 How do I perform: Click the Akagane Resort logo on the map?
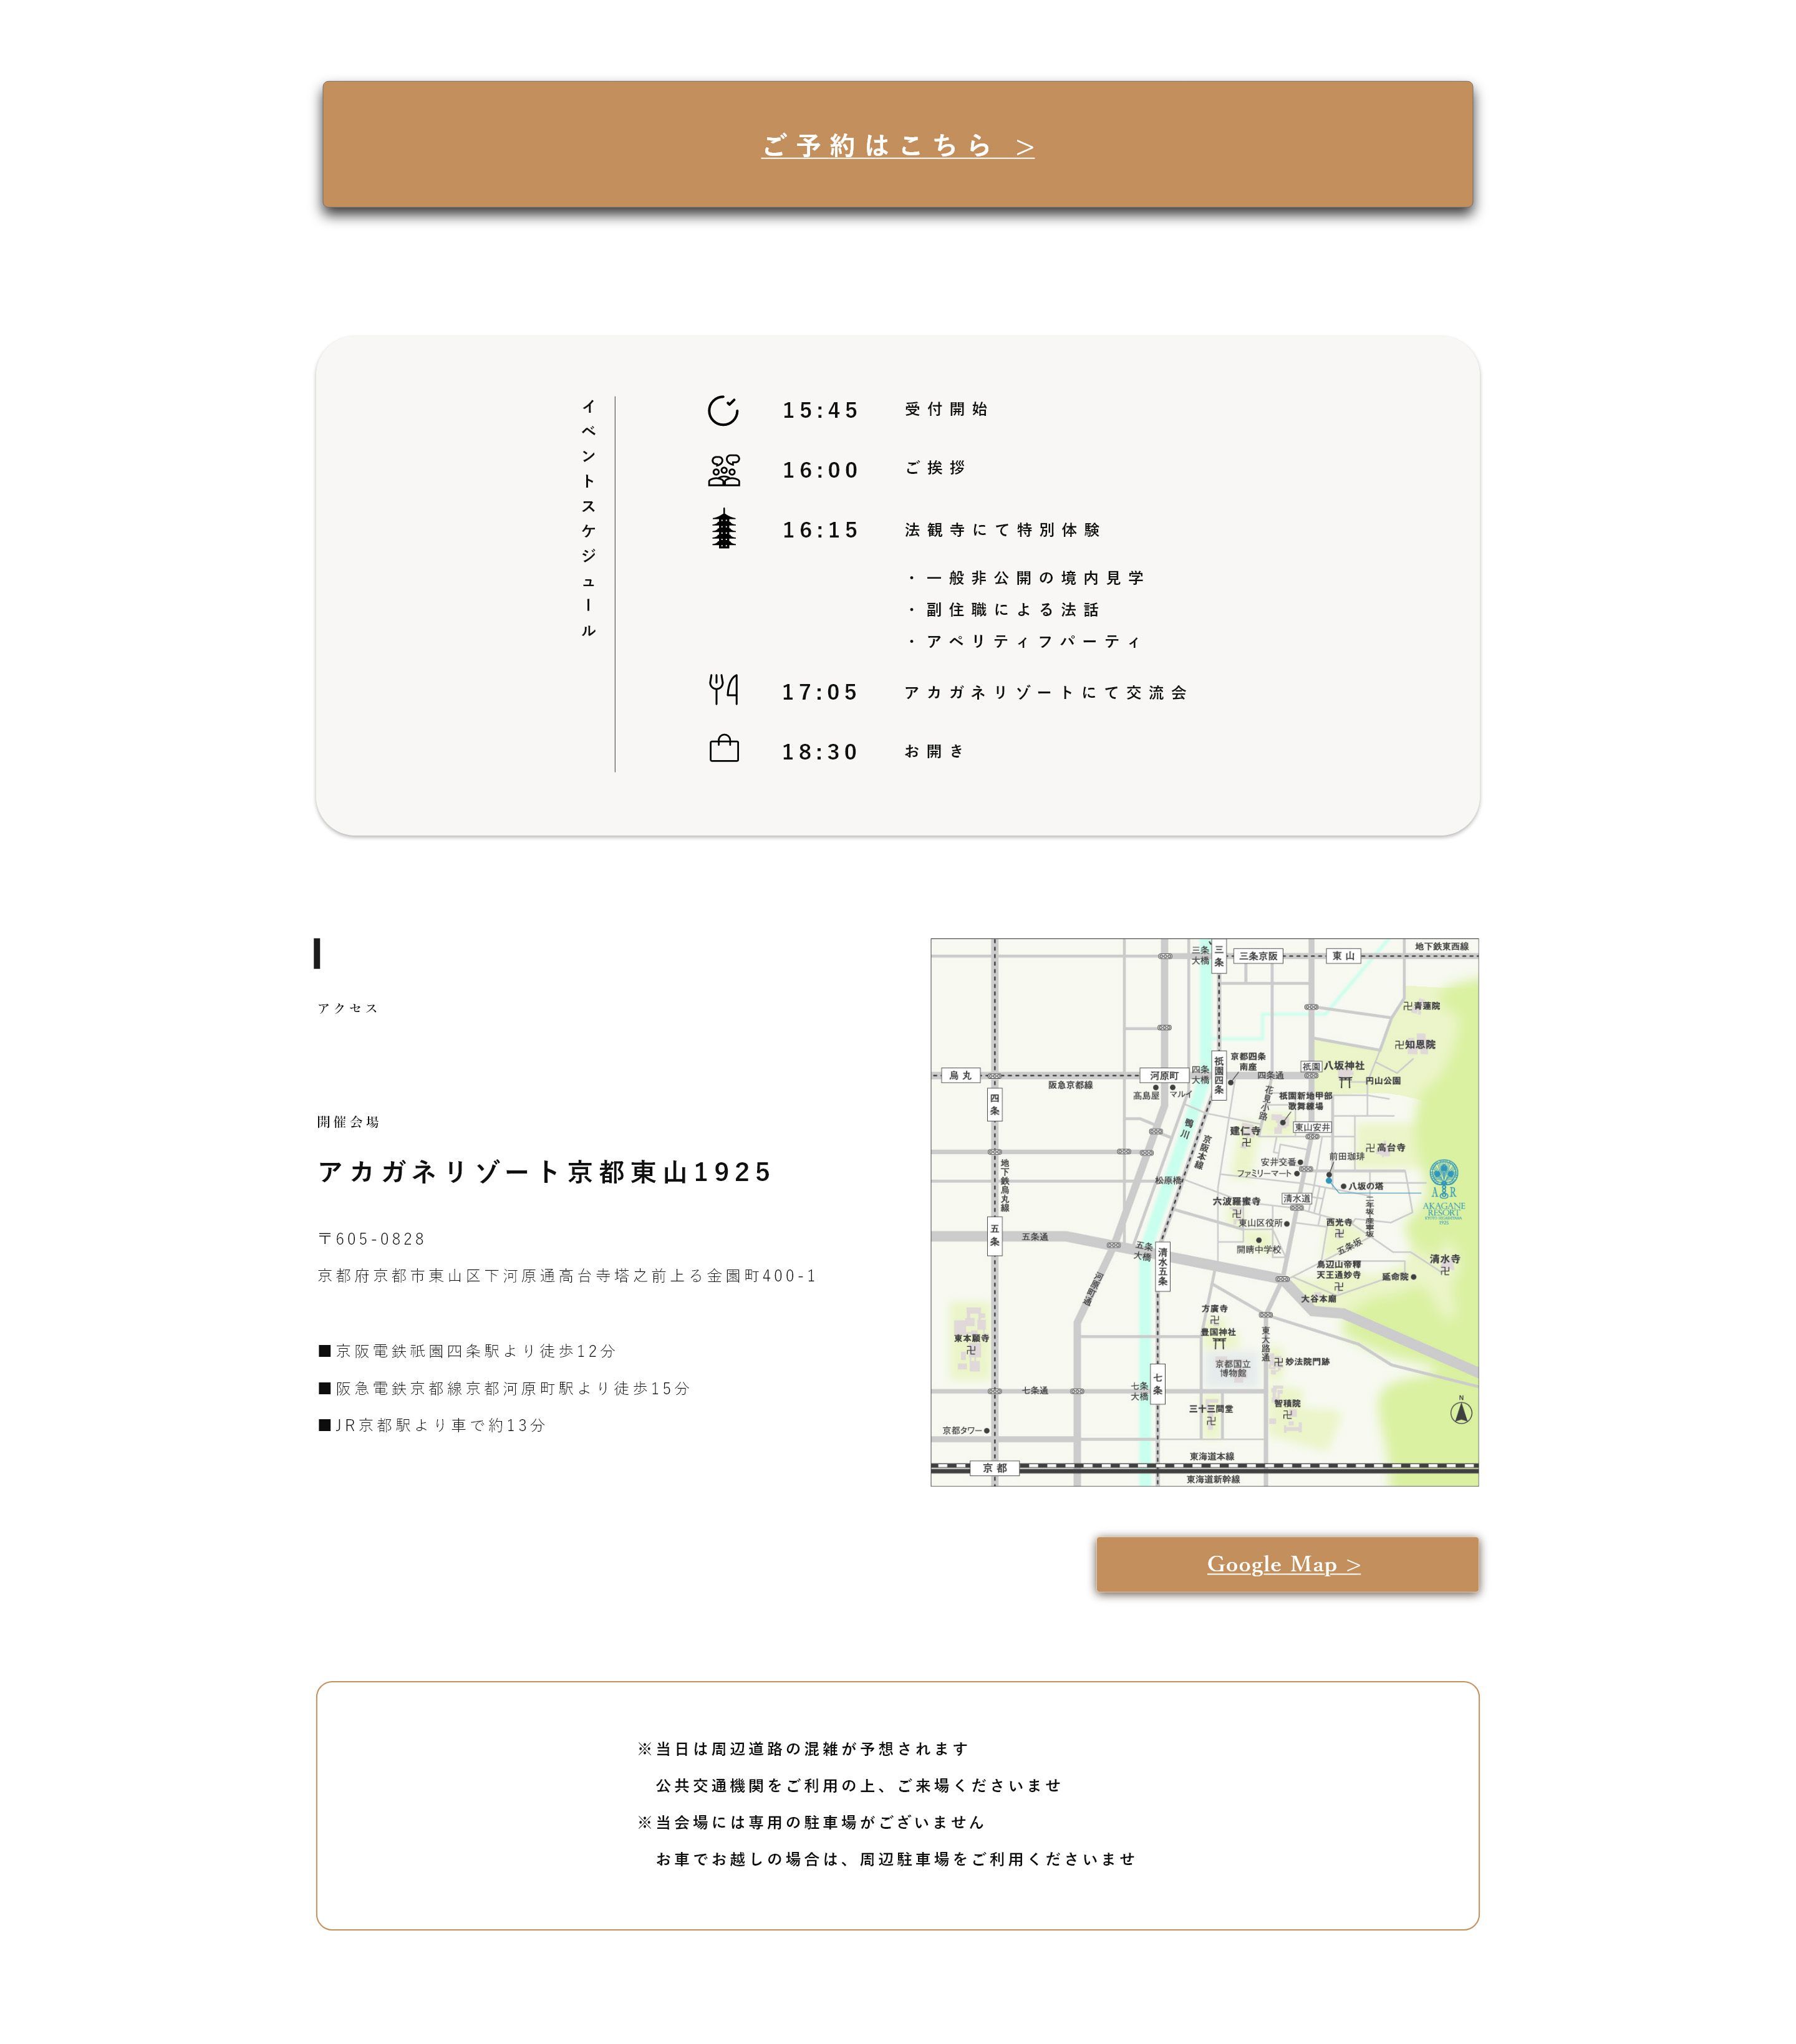point(1443,1191)
